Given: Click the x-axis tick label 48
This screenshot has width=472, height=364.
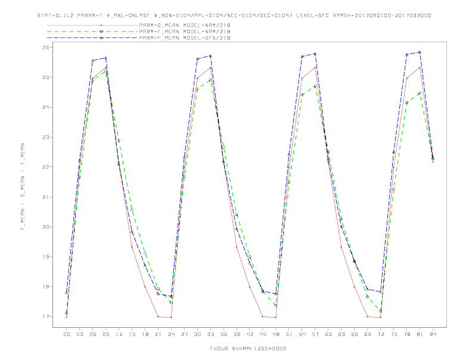Looking at the screenshot, I should [276, 334].
